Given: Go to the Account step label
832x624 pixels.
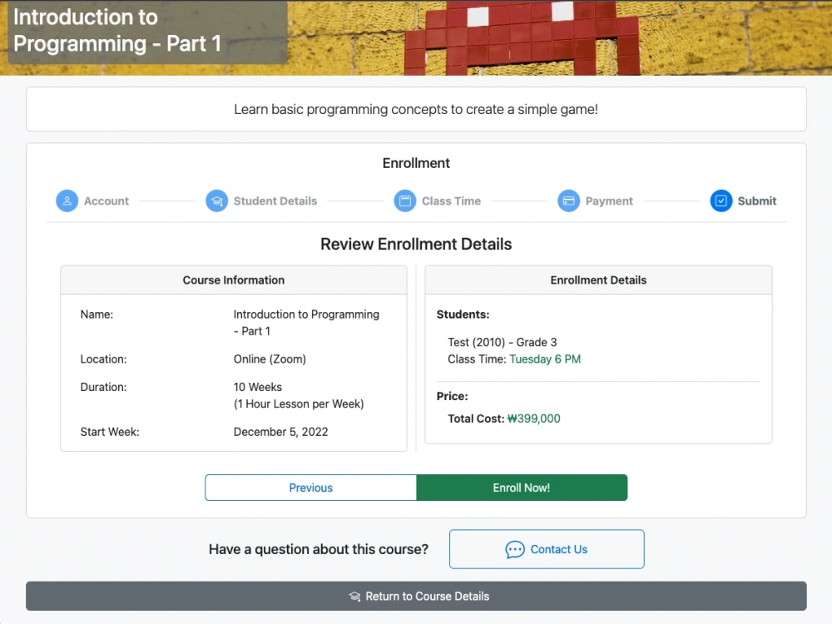Looking at the screenshot, I should pos(106,201).
